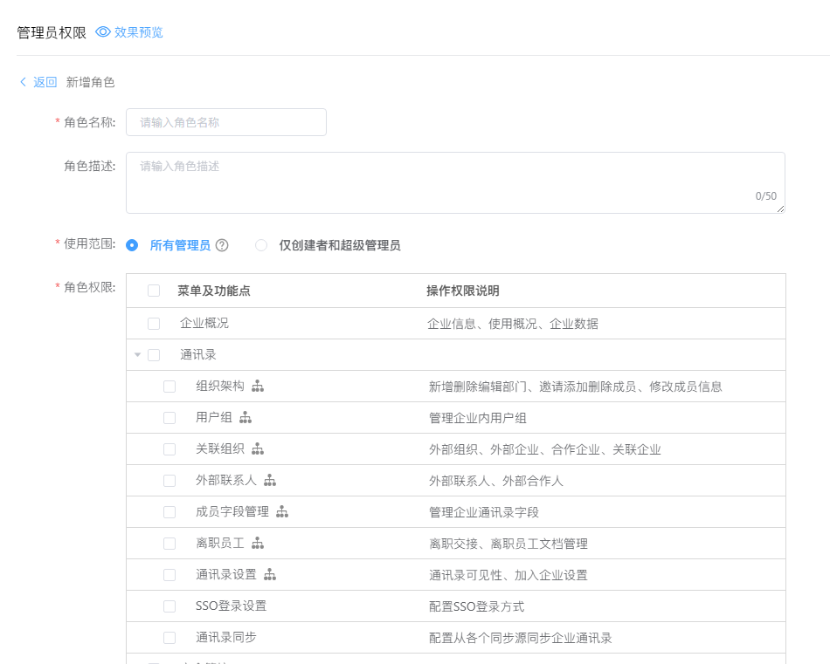
Task: Check the 企业概况 checkbox
Action: pyautogui.click(x=154, y=324)
